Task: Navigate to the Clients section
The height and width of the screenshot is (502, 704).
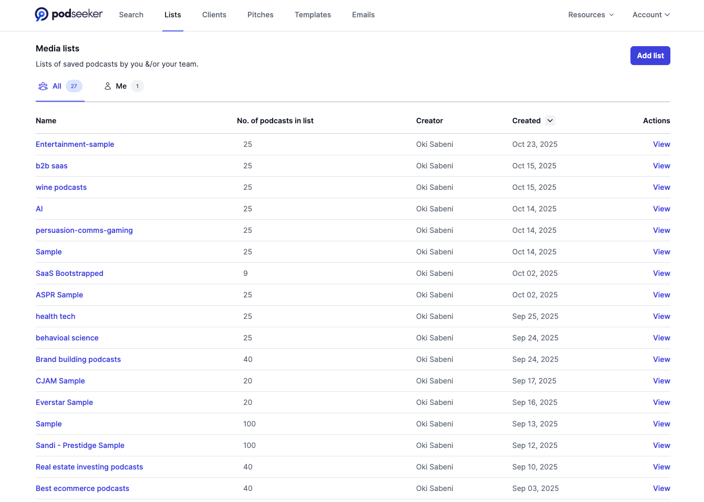Action: pos(214,15)
